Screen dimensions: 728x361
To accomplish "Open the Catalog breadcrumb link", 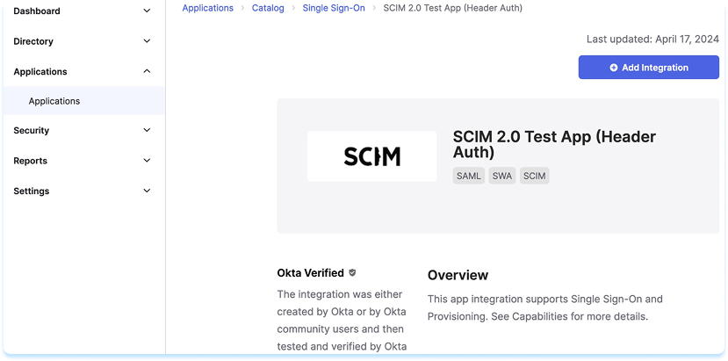I will click(268, 8).
